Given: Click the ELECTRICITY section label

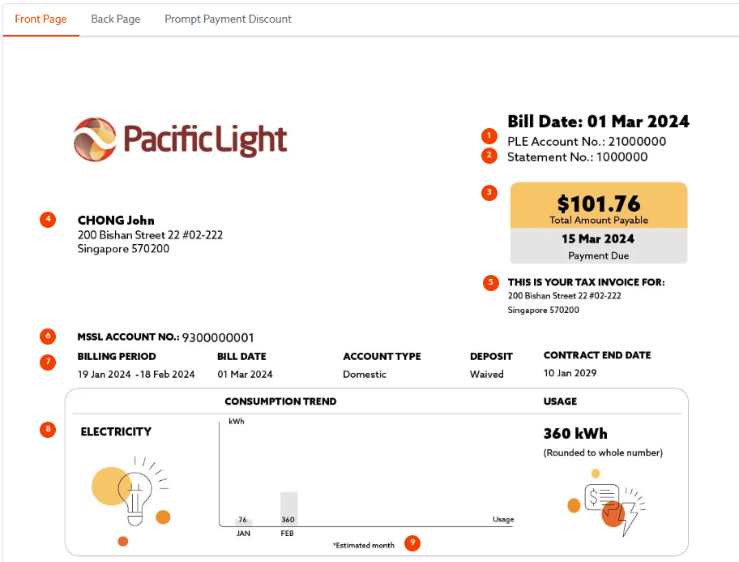Looking at the screenshot, I should (116, 431).
